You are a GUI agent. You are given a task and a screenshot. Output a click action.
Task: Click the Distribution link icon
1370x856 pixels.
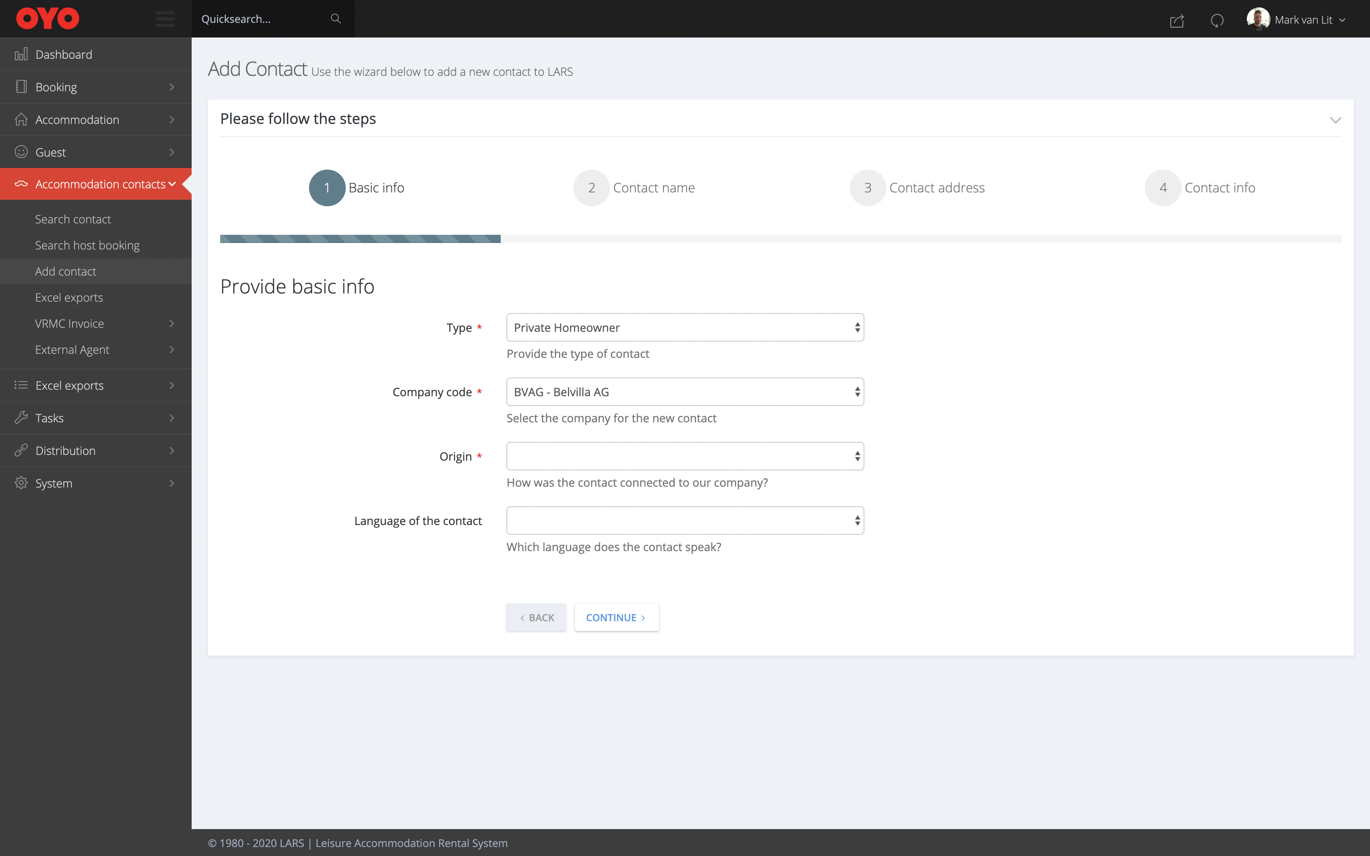coord(21,451)
